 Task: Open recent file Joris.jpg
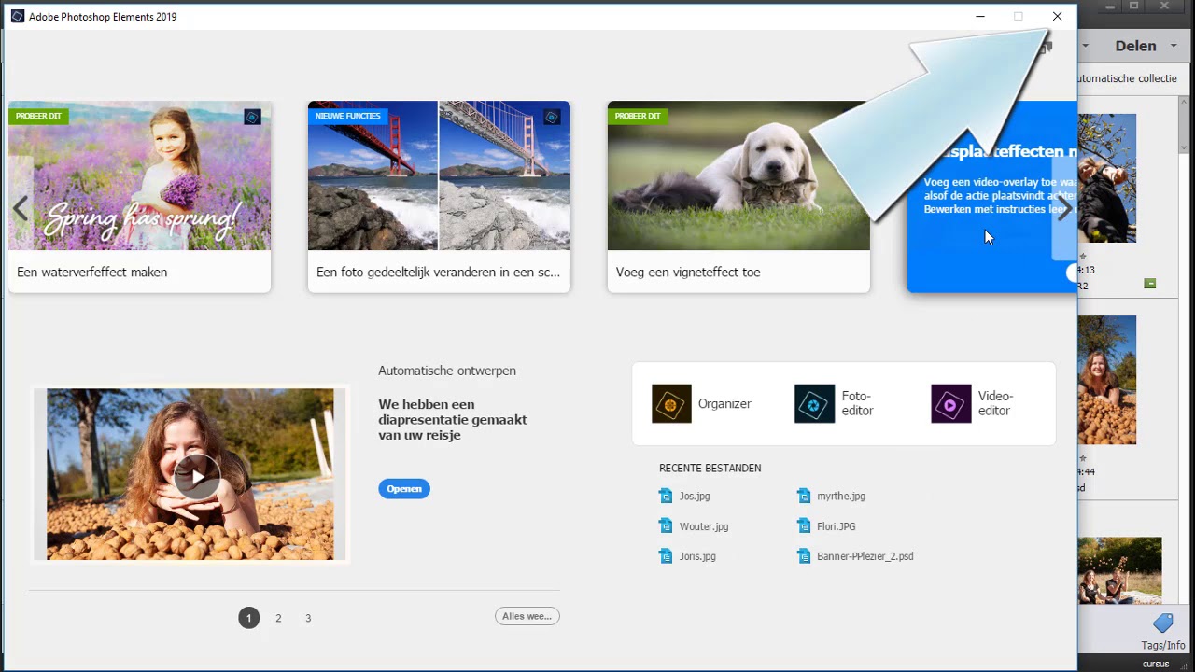click(x=687, y=556)
